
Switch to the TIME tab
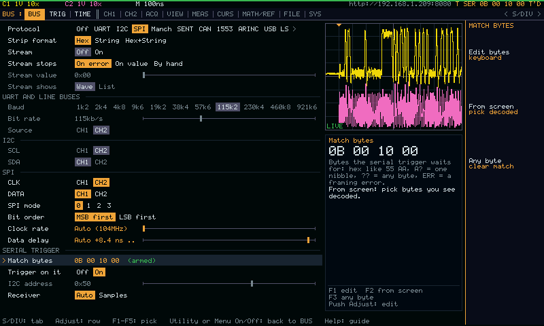(82, 14)
